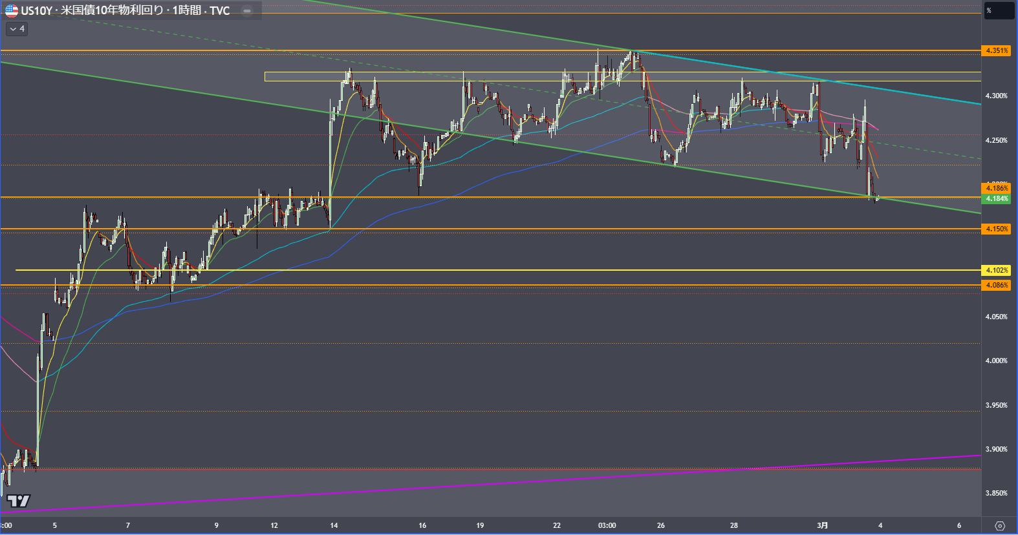Image resolution: width=1018 pixels, height=535 pixels.
Task: Click the 3.850% price scale value
Action: click(996, 493)
